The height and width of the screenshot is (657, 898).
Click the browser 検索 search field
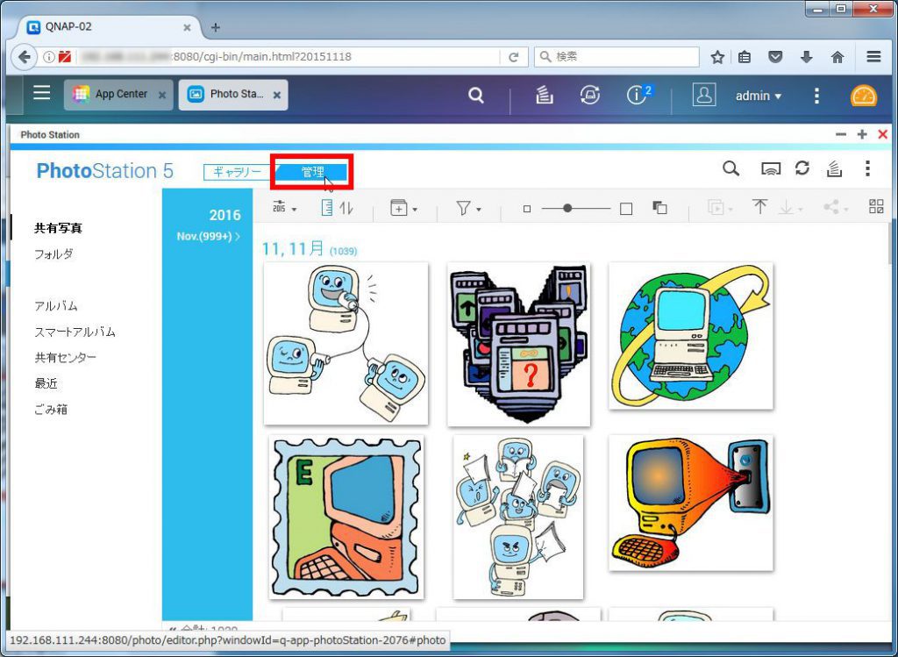[x=616, y=57]
